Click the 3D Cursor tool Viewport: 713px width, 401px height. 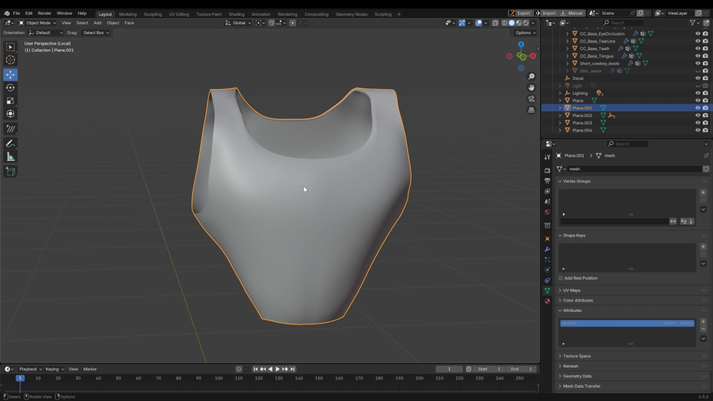[x=10, y=60]
